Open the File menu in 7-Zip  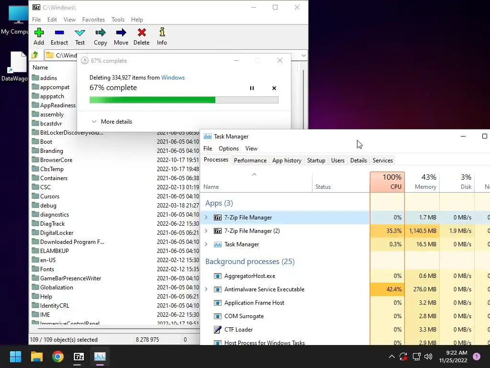(36, 19)
